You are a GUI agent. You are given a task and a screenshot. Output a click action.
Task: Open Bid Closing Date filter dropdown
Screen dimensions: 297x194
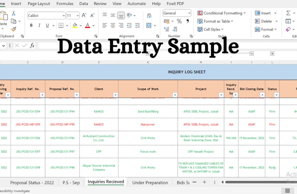pos(262,95)
